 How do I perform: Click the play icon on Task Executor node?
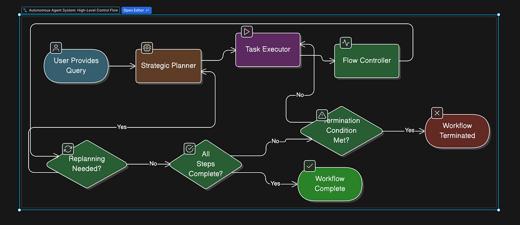click(x=247, y=32)
